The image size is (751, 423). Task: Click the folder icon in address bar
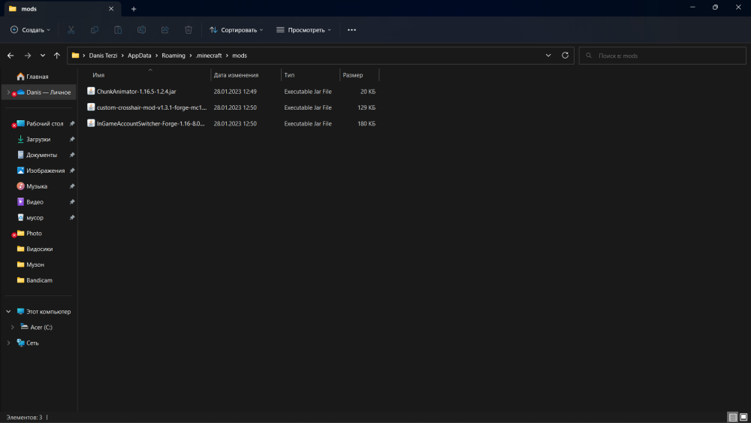pos(75,56)
